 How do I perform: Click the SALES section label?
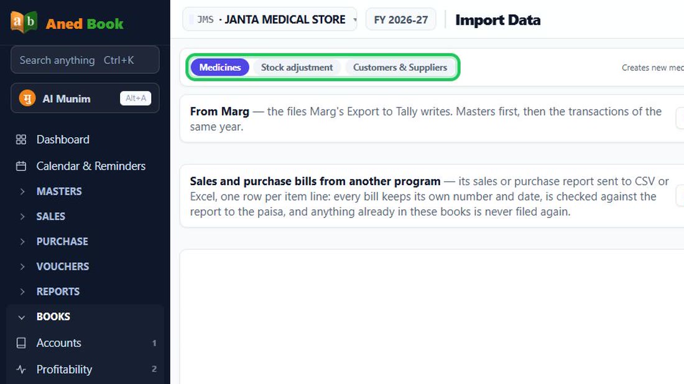click(50, 217)
